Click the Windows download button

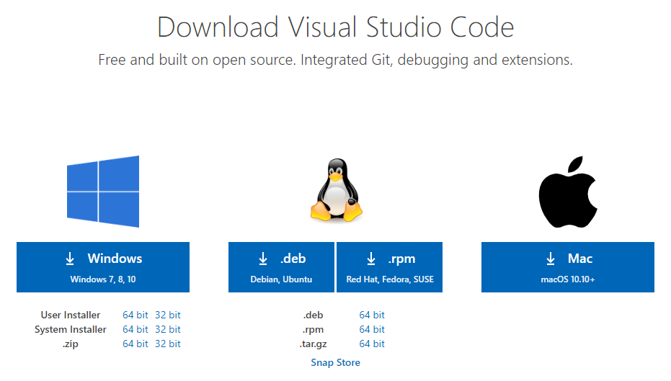point(102,267)
